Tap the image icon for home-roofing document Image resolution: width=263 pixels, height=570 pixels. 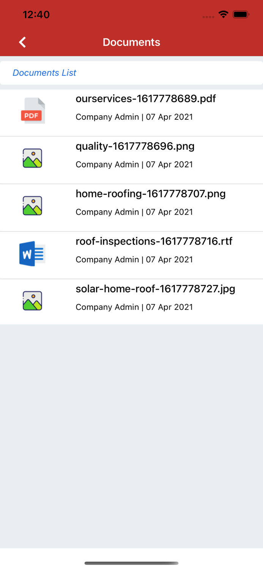pos(32,205)
